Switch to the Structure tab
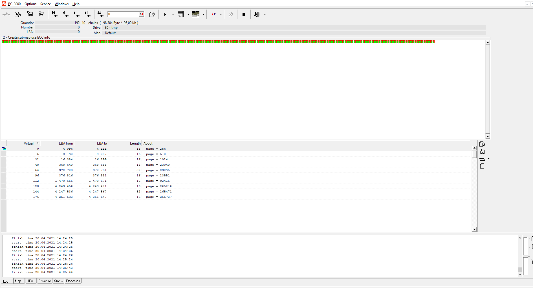This screenshot has width=533, height=288. tap(45, 281)
